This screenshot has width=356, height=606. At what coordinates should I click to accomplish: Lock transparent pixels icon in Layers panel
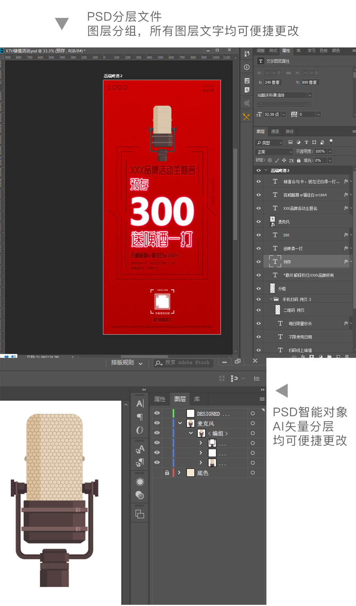[x=270, y=160]
